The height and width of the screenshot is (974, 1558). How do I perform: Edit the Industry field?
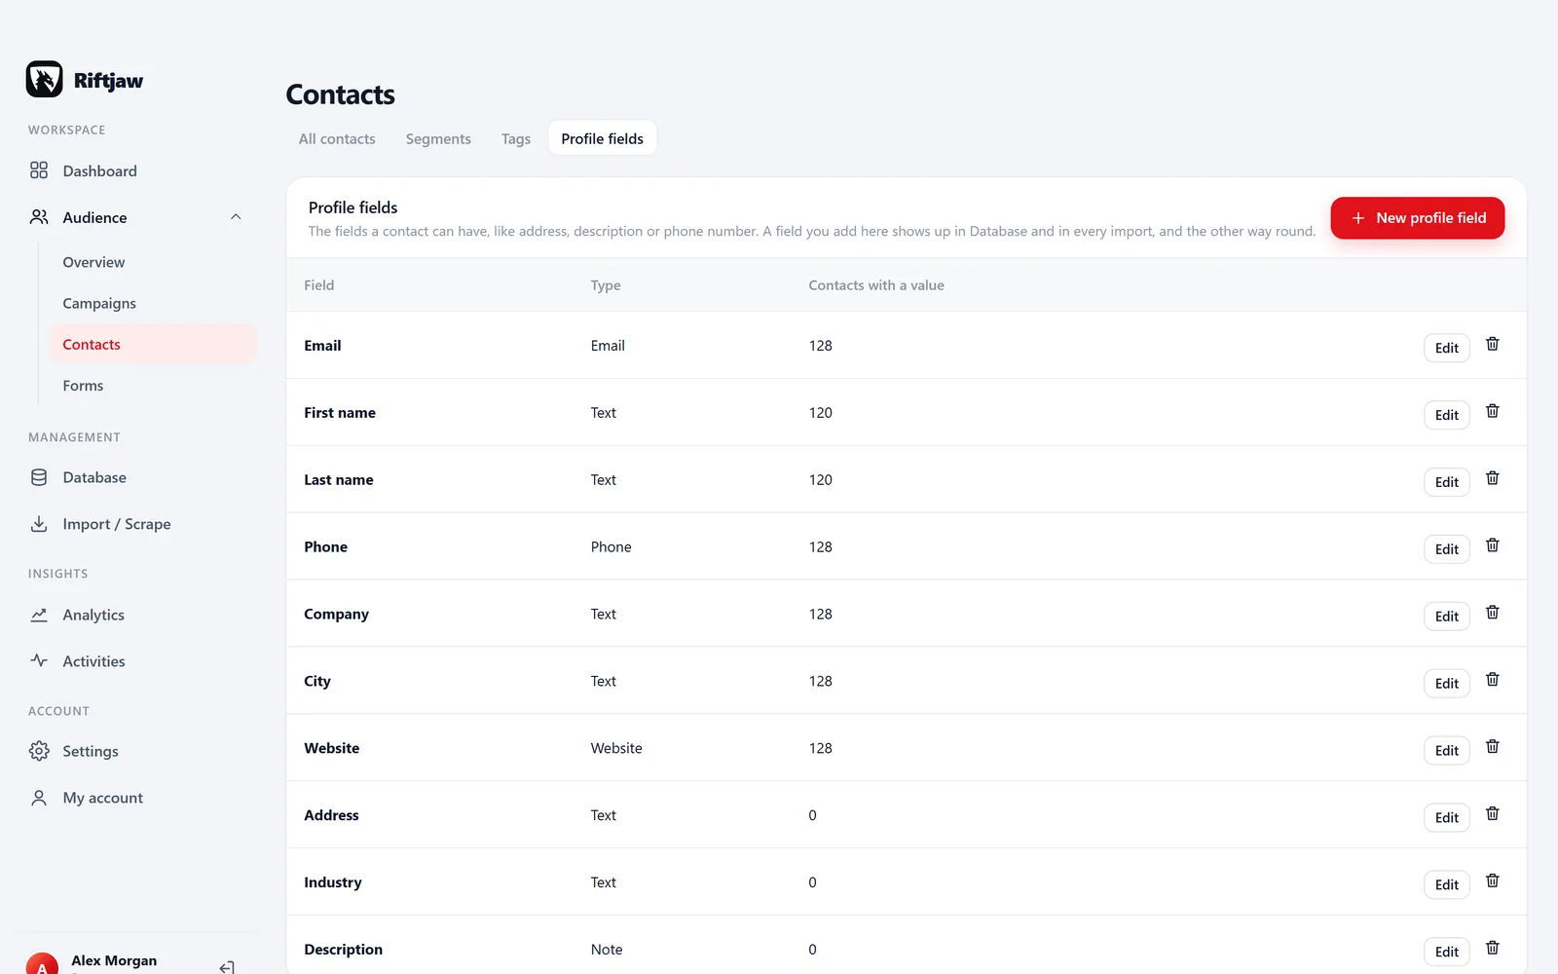click(x=1447, y=884)
